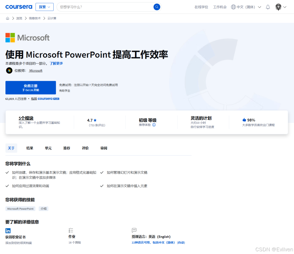This screenshot has height=254, width=294.
Task: Click the 免费注册 enroll button
Action: 30,88
